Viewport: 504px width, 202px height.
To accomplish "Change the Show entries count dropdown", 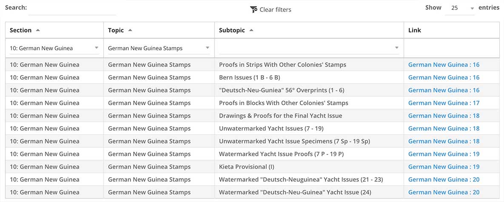I will [460, 9].
